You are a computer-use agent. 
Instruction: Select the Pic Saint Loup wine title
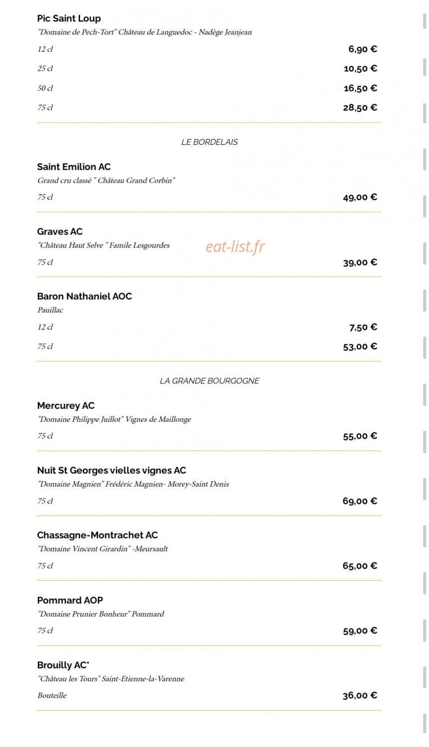tap(69, 18)
